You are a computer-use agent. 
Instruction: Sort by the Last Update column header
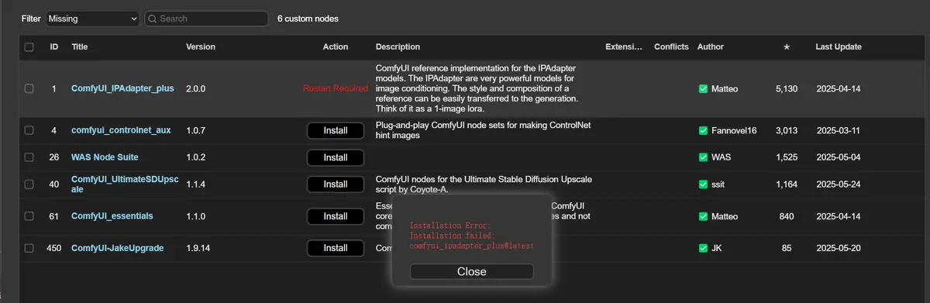(839, 47)
